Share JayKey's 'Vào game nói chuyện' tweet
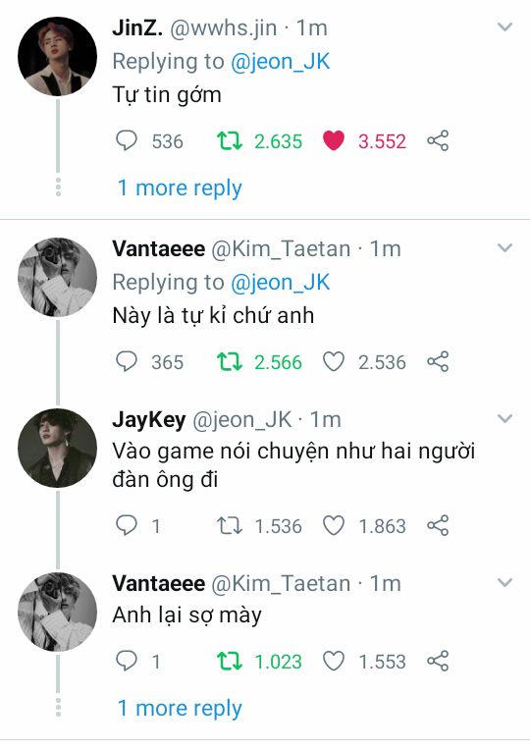The height and width of the screenshot is (749, 530). click(x=438, y=525)
